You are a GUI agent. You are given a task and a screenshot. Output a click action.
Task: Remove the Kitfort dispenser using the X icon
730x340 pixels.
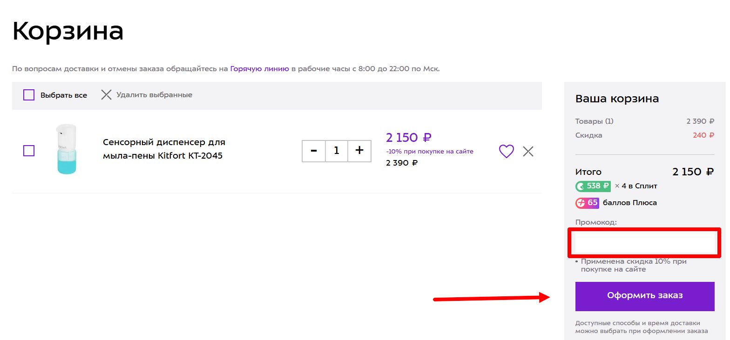(x=528, y=151)
